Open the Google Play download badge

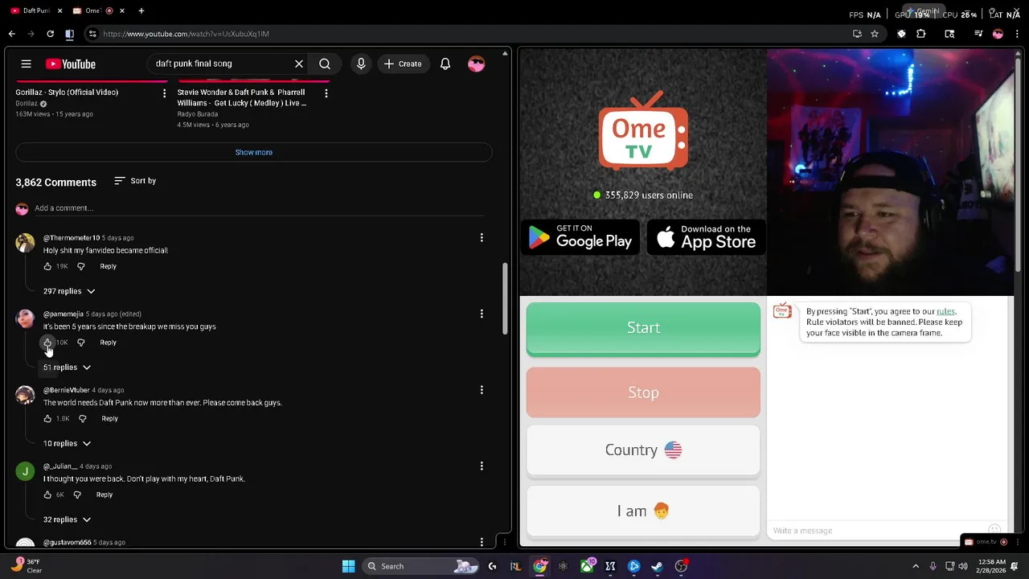click(x=580, y=236)
